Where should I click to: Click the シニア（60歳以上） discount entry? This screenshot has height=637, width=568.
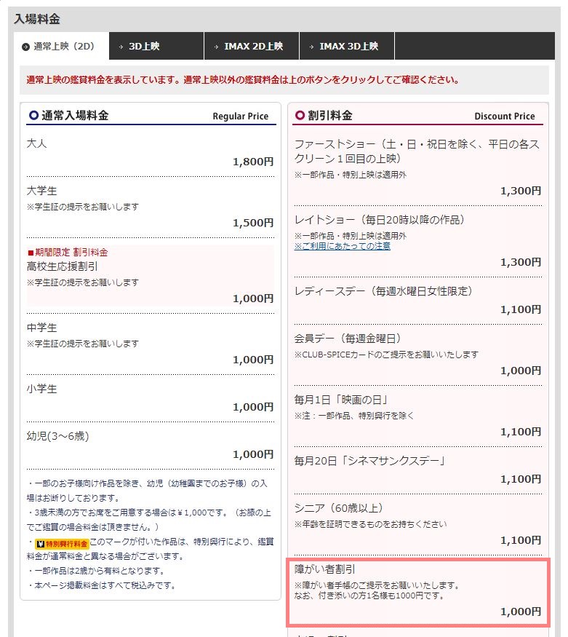(418, 523)
